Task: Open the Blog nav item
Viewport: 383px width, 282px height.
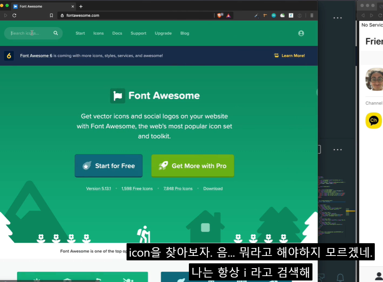Action: pyautogui.click(x=185, y=33)
